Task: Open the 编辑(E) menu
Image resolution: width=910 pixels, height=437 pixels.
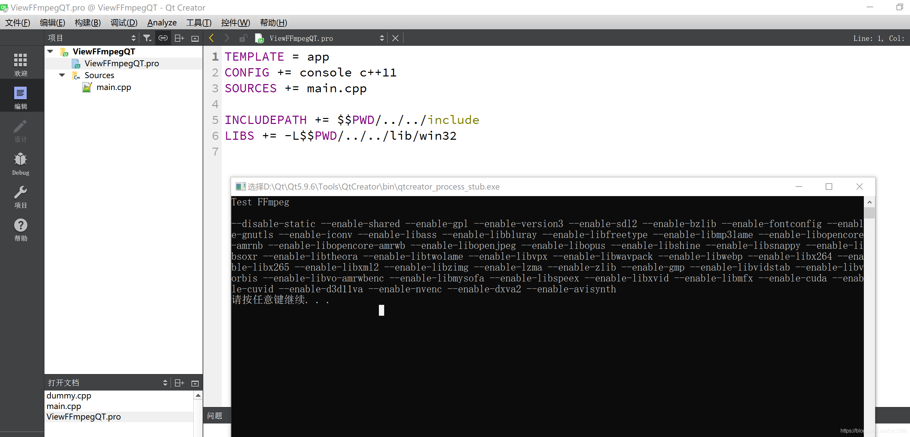Action: pyautogui.click(x=52, y=23)
